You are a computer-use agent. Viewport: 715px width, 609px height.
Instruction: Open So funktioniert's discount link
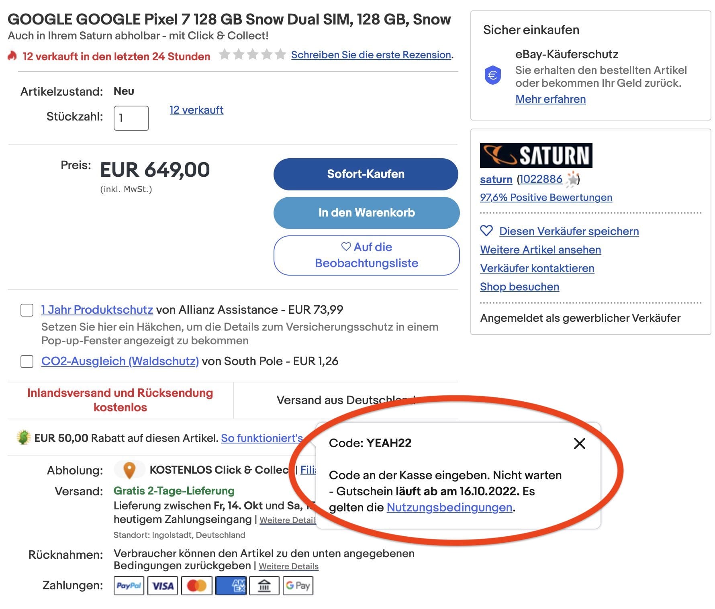click(x=262, y=438)
